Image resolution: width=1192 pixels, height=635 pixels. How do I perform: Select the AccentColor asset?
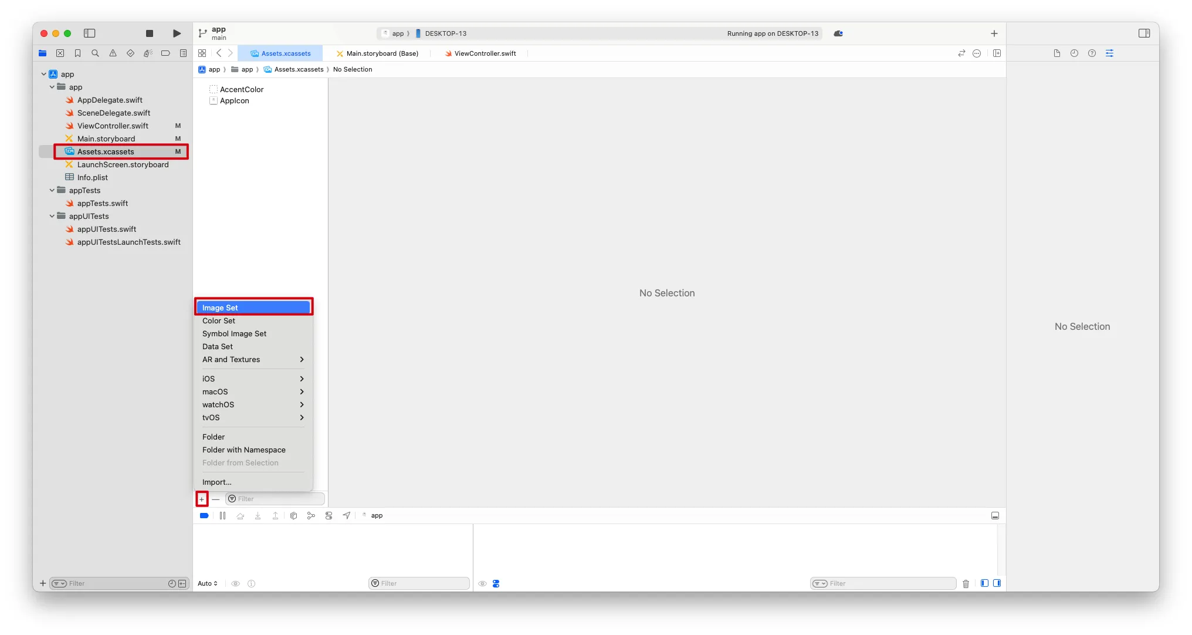(242, 90)
